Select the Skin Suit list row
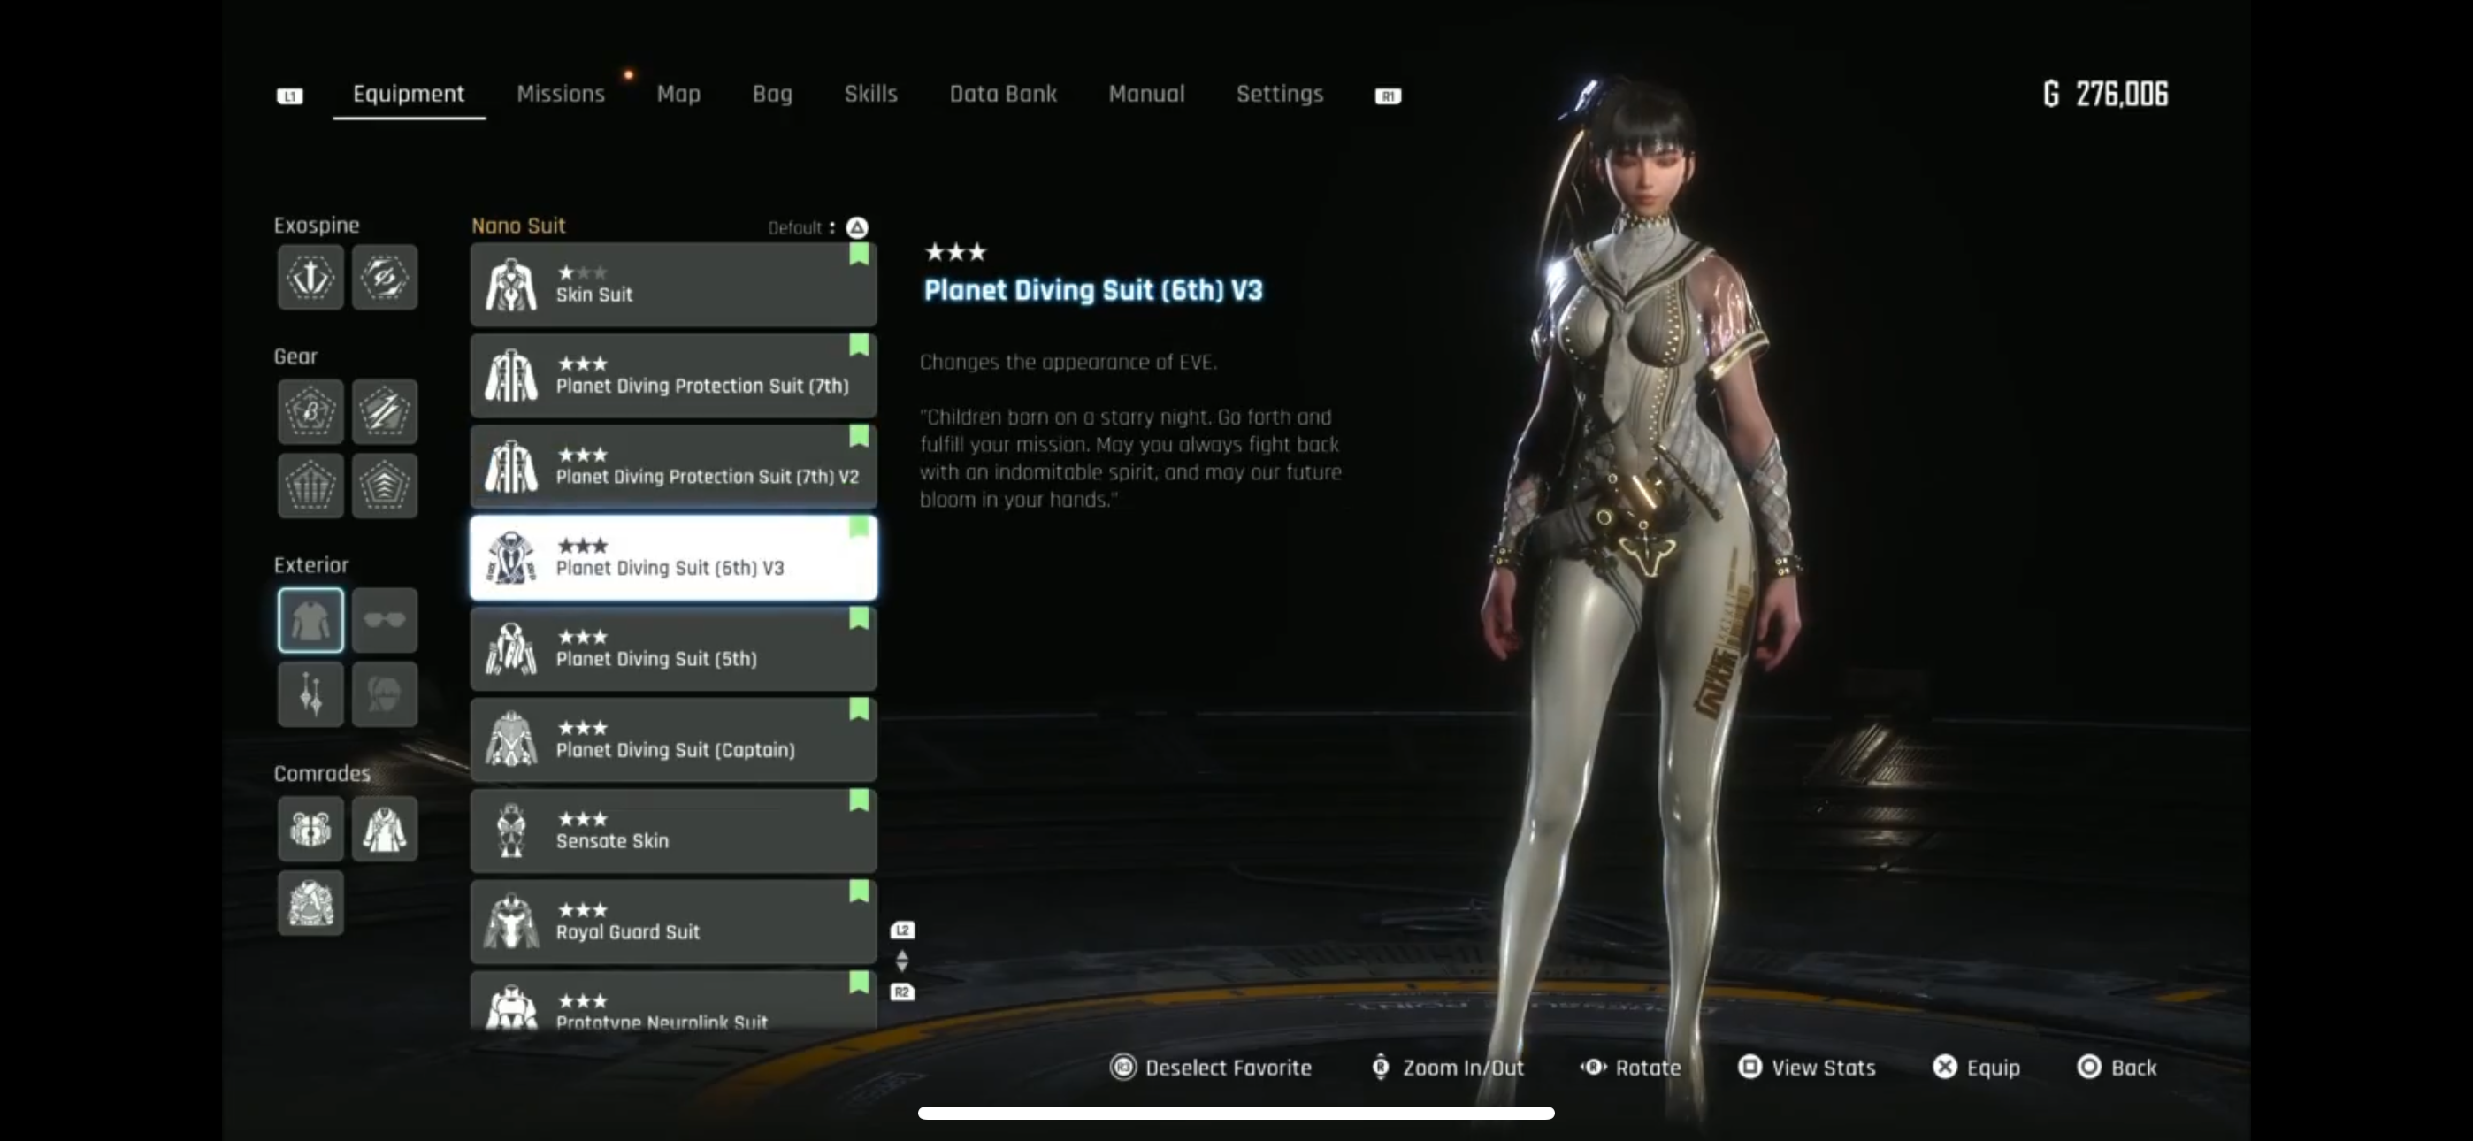Viewport: 2473px width, 1141px height. click(673, 284)
